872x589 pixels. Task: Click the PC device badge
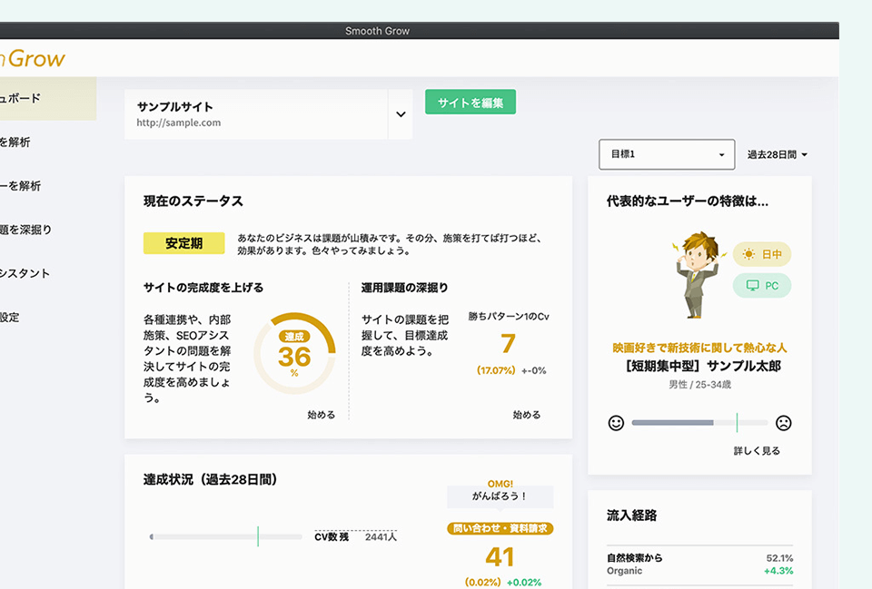762,286
